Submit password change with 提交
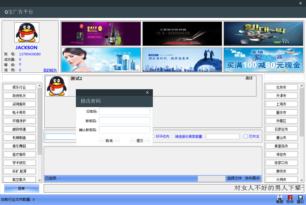 click(140, 141)
